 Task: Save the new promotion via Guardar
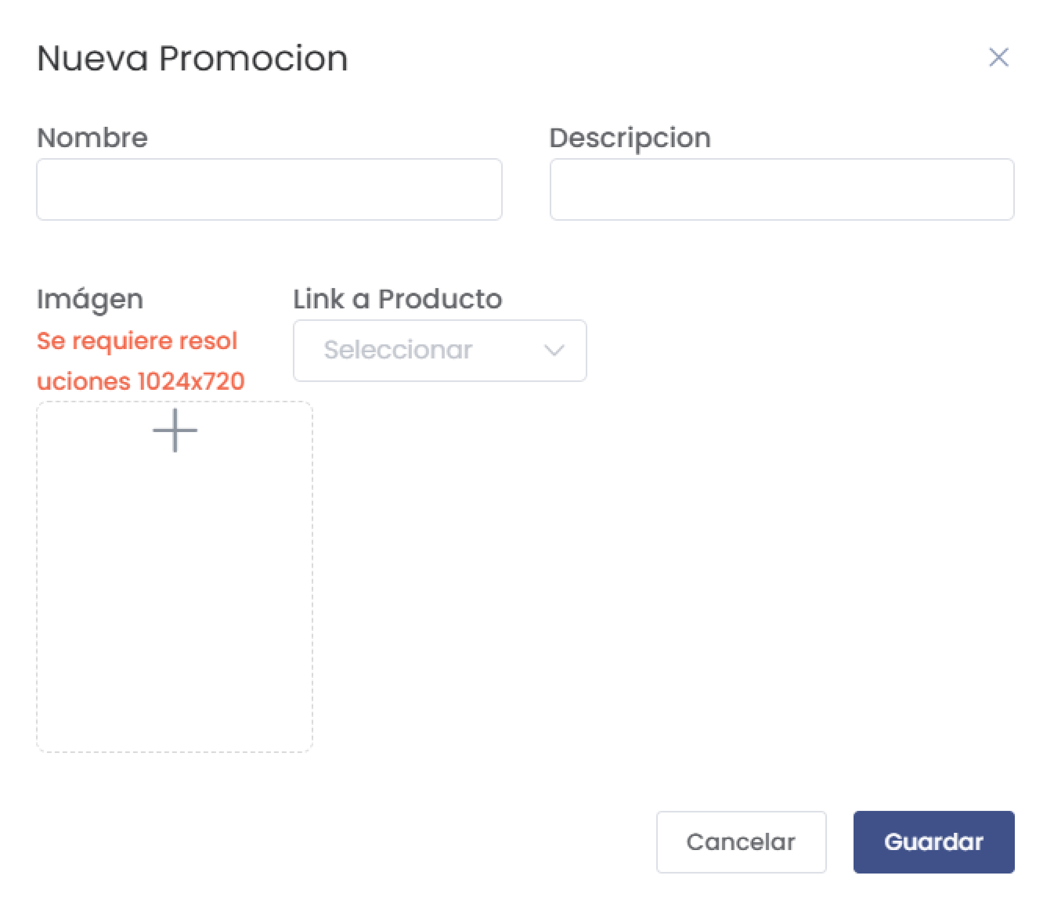pos(933,842)
